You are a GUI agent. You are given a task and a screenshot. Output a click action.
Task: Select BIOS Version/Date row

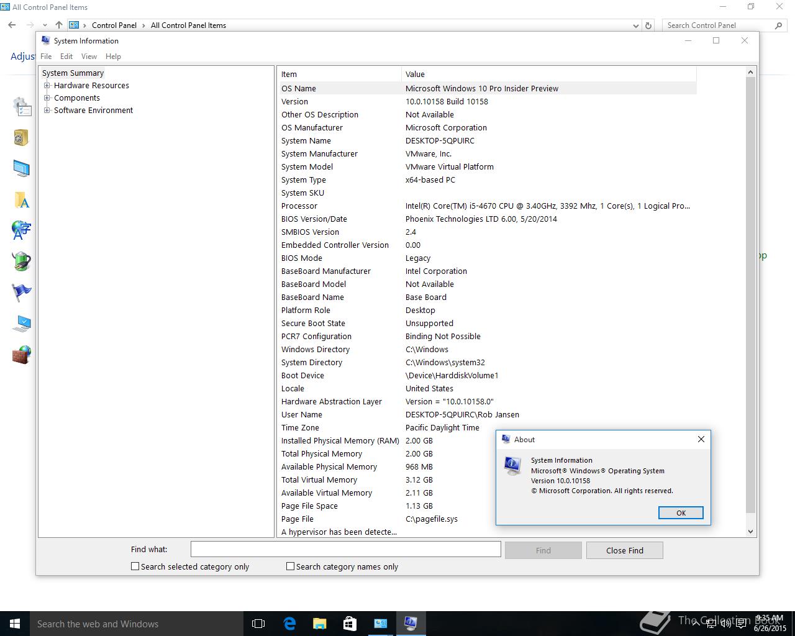[487, 219]
